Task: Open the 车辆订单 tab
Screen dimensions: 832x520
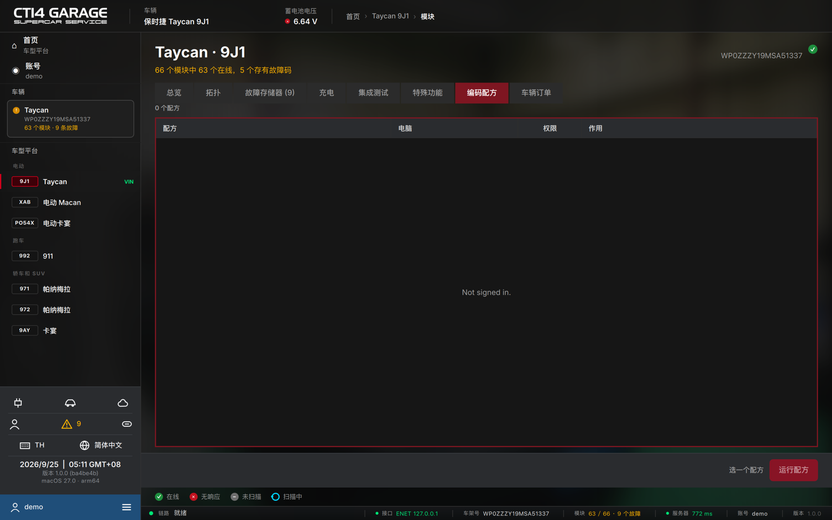Action: [x=536, y=93]
